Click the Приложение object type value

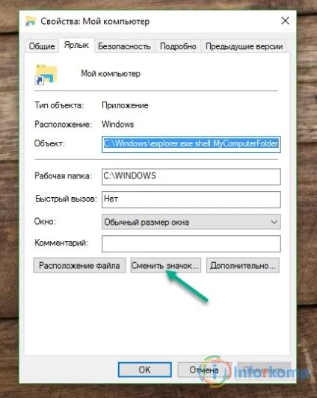[125, 105]
